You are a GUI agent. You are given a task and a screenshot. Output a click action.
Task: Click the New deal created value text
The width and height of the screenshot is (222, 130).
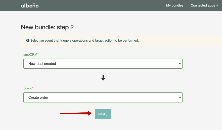[42, 64]
